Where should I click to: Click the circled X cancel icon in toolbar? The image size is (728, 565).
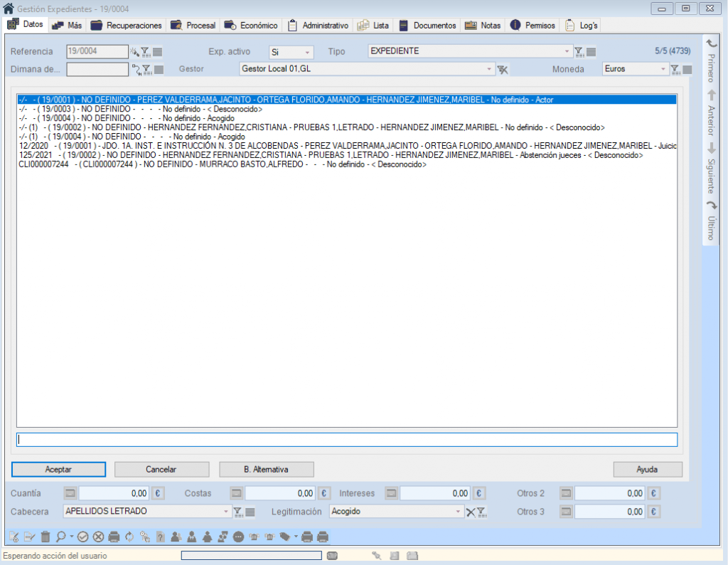[x=98, y=537]
